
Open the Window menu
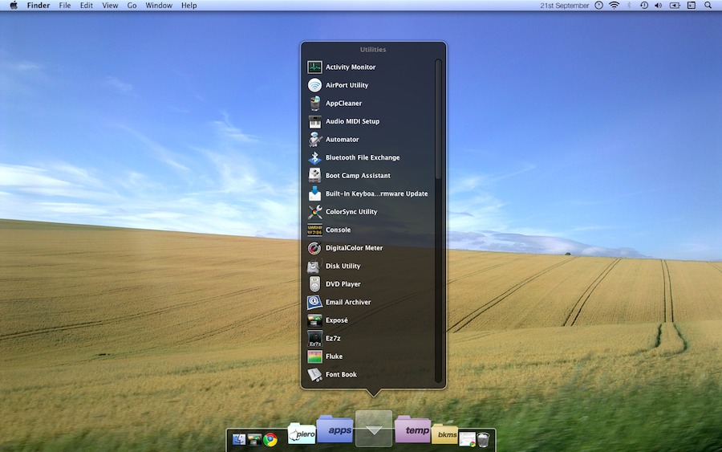(x=159, y=6)
